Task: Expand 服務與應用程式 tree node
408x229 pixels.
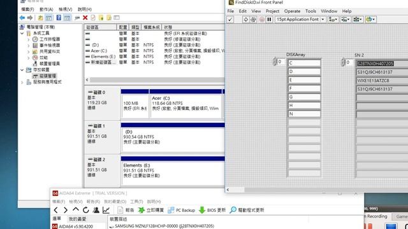Action: [22, 82]
